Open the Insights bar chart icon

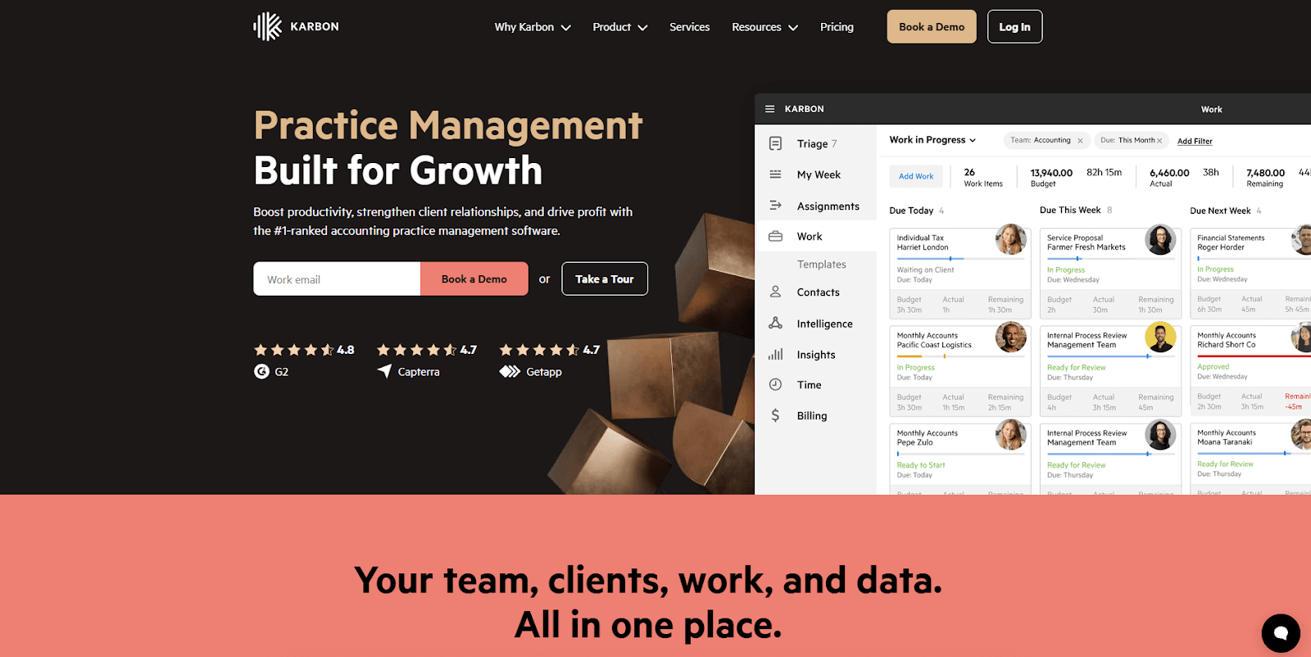[775, 355]
